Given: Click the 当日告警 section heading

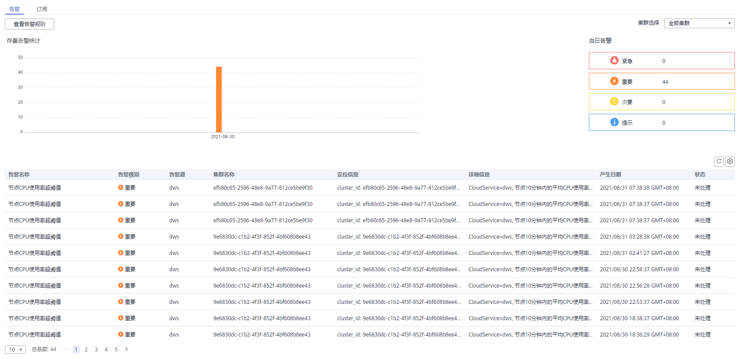Looking at the screenshot, I should pyautogui.click(x=600, y=41).
